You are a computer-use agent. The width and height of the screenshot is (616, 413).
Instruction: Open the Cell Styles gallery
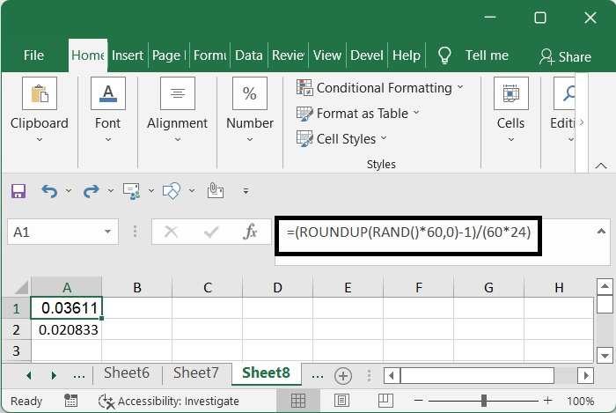point(345,138)
